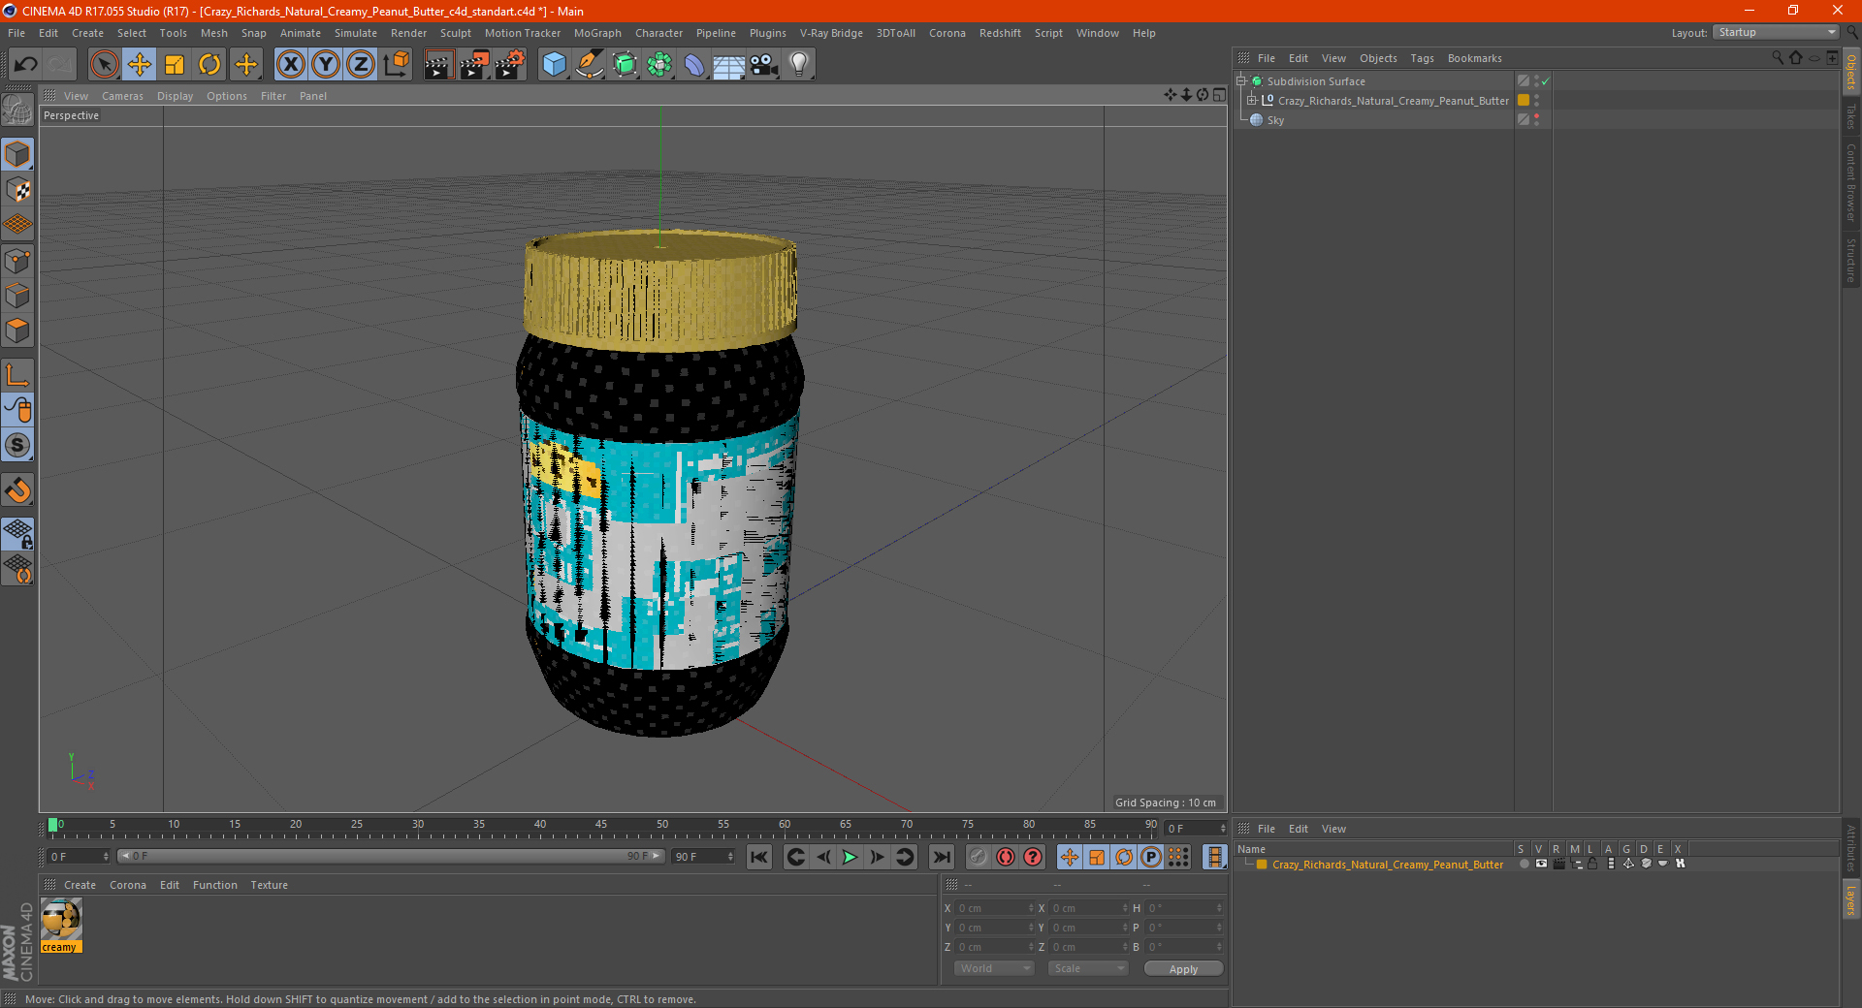Play animation forward
Screen dimensions: 1862x1008
pos(850,857)
